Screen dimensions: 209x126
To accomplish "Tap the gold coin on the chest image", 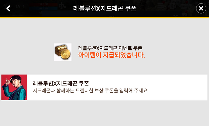I will pos(65,54).
